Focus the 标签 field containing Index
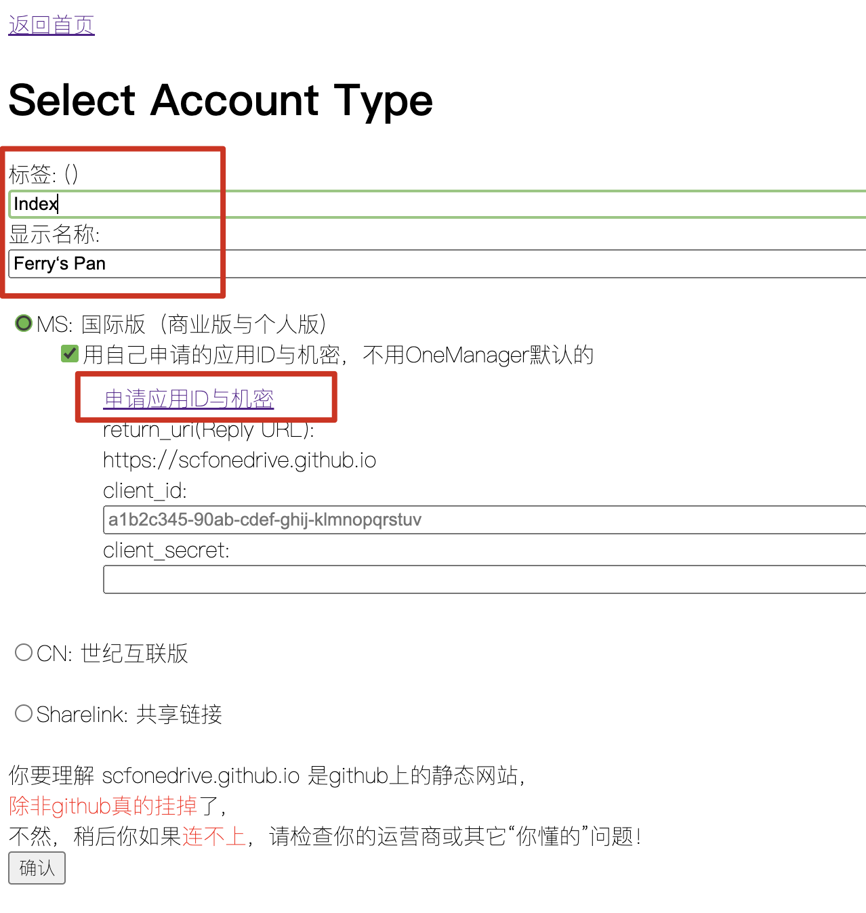 click(x=434, y=204)
